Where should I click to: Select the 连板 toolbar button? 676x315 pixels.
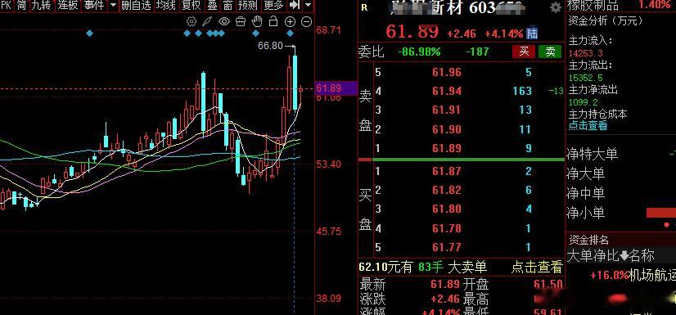click(68, 5)
